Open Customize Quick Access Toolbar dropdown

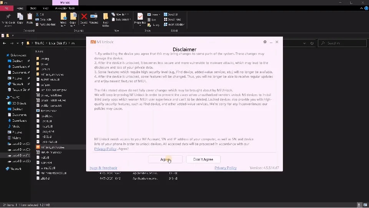pyautogui.click(x=13, y=35)
